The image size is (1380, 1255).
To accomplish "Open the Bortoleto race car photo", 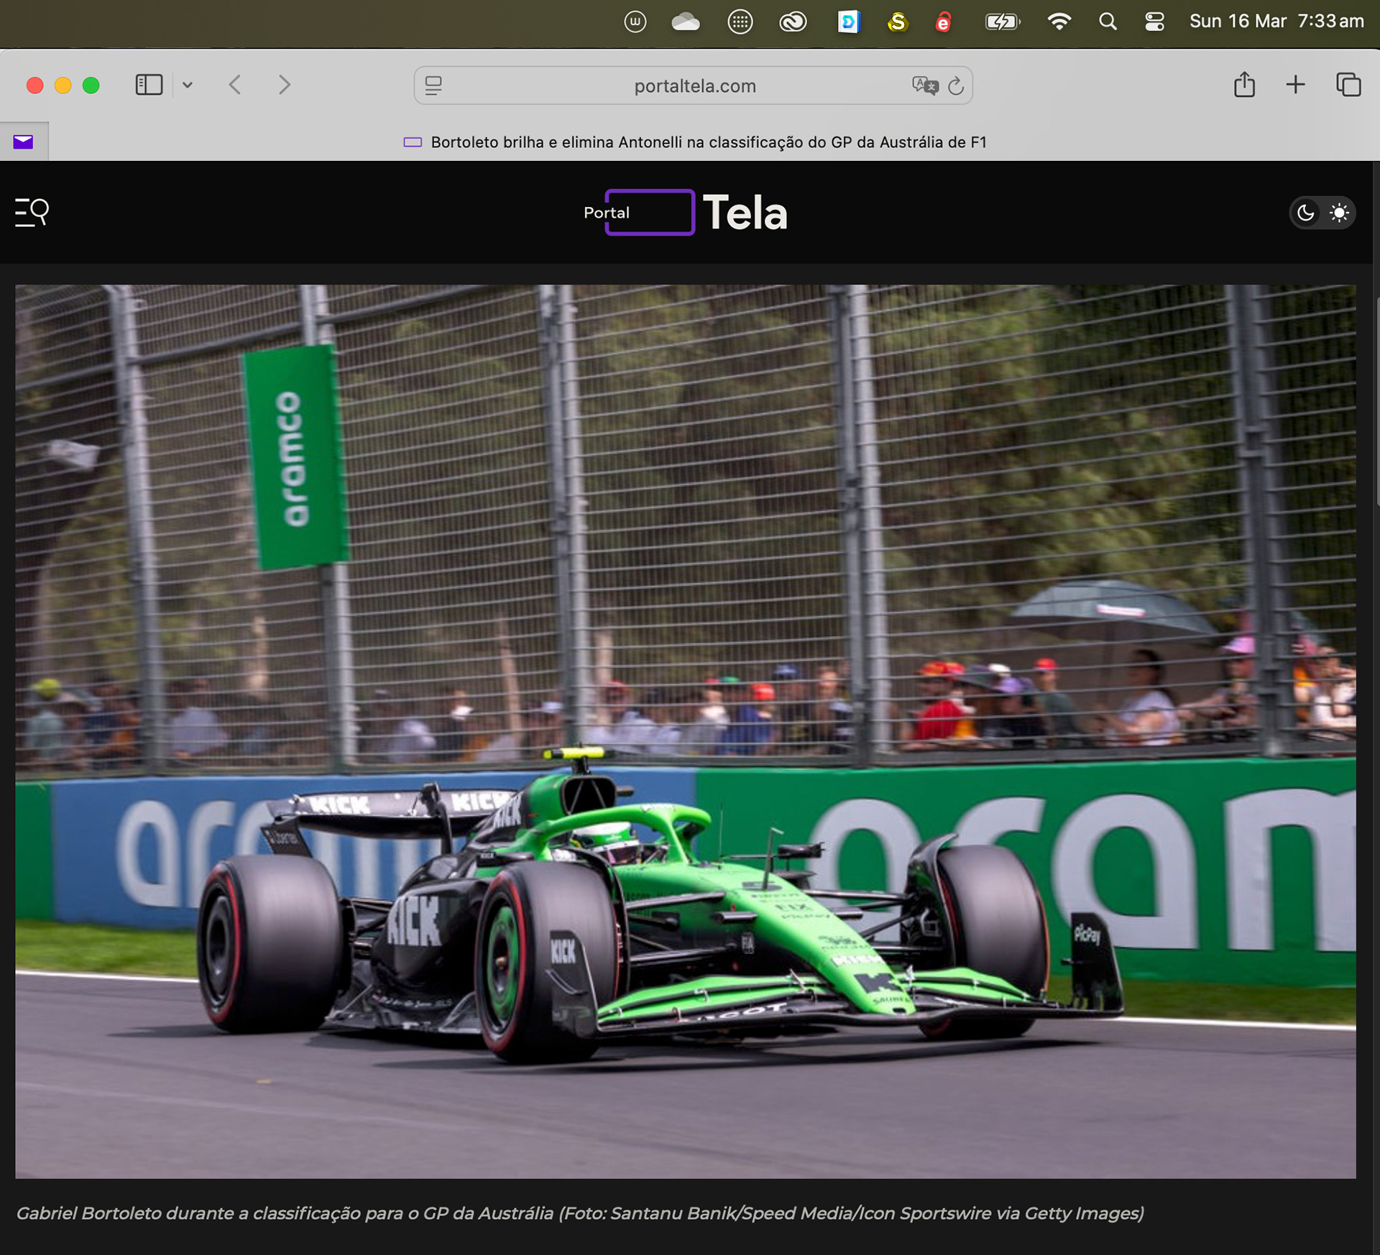I will [x=685, y=731].
